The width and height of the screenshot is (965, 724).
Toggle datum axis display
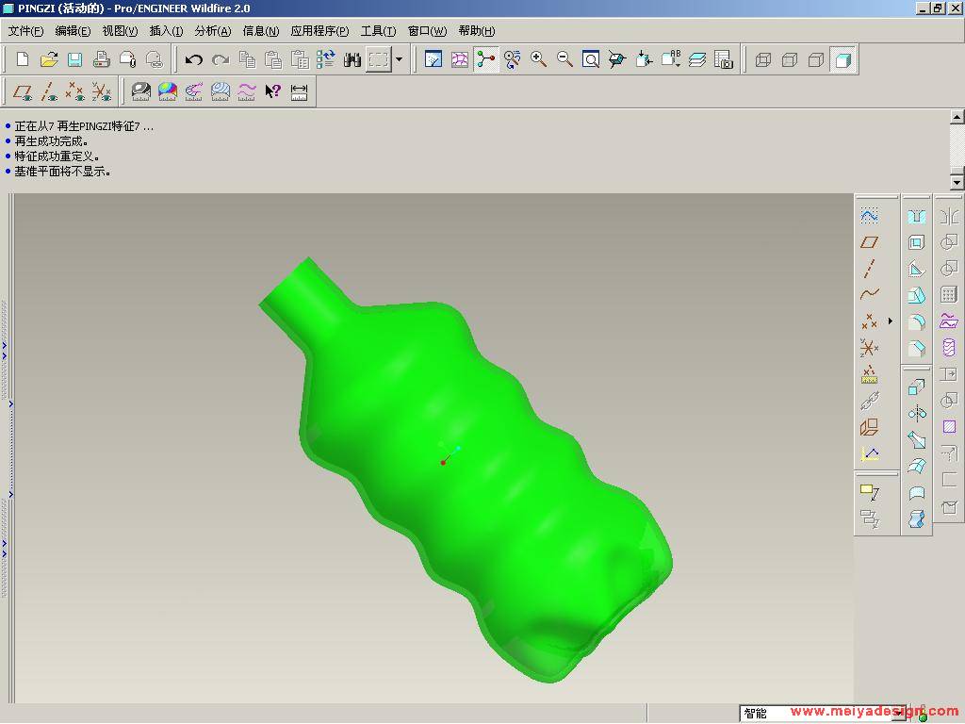49,91
